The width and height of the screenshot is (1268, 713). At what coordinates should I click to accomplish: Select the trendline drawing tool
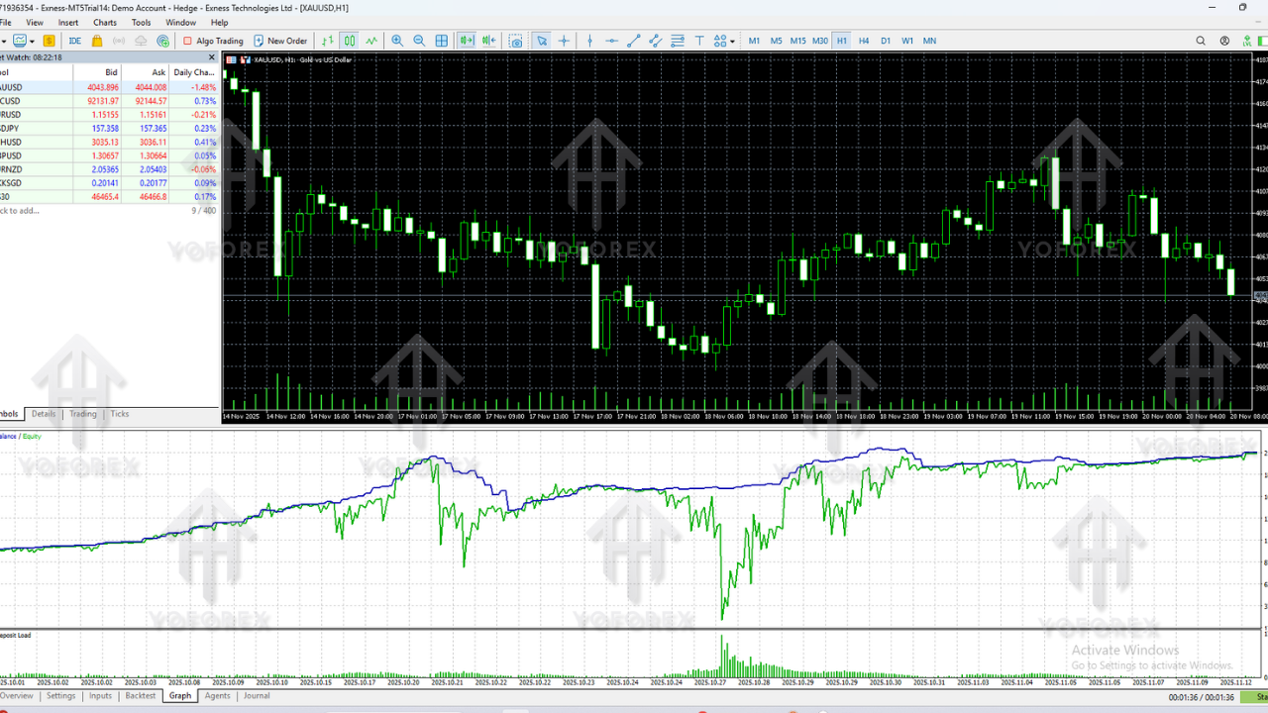(x=635, y=41)
